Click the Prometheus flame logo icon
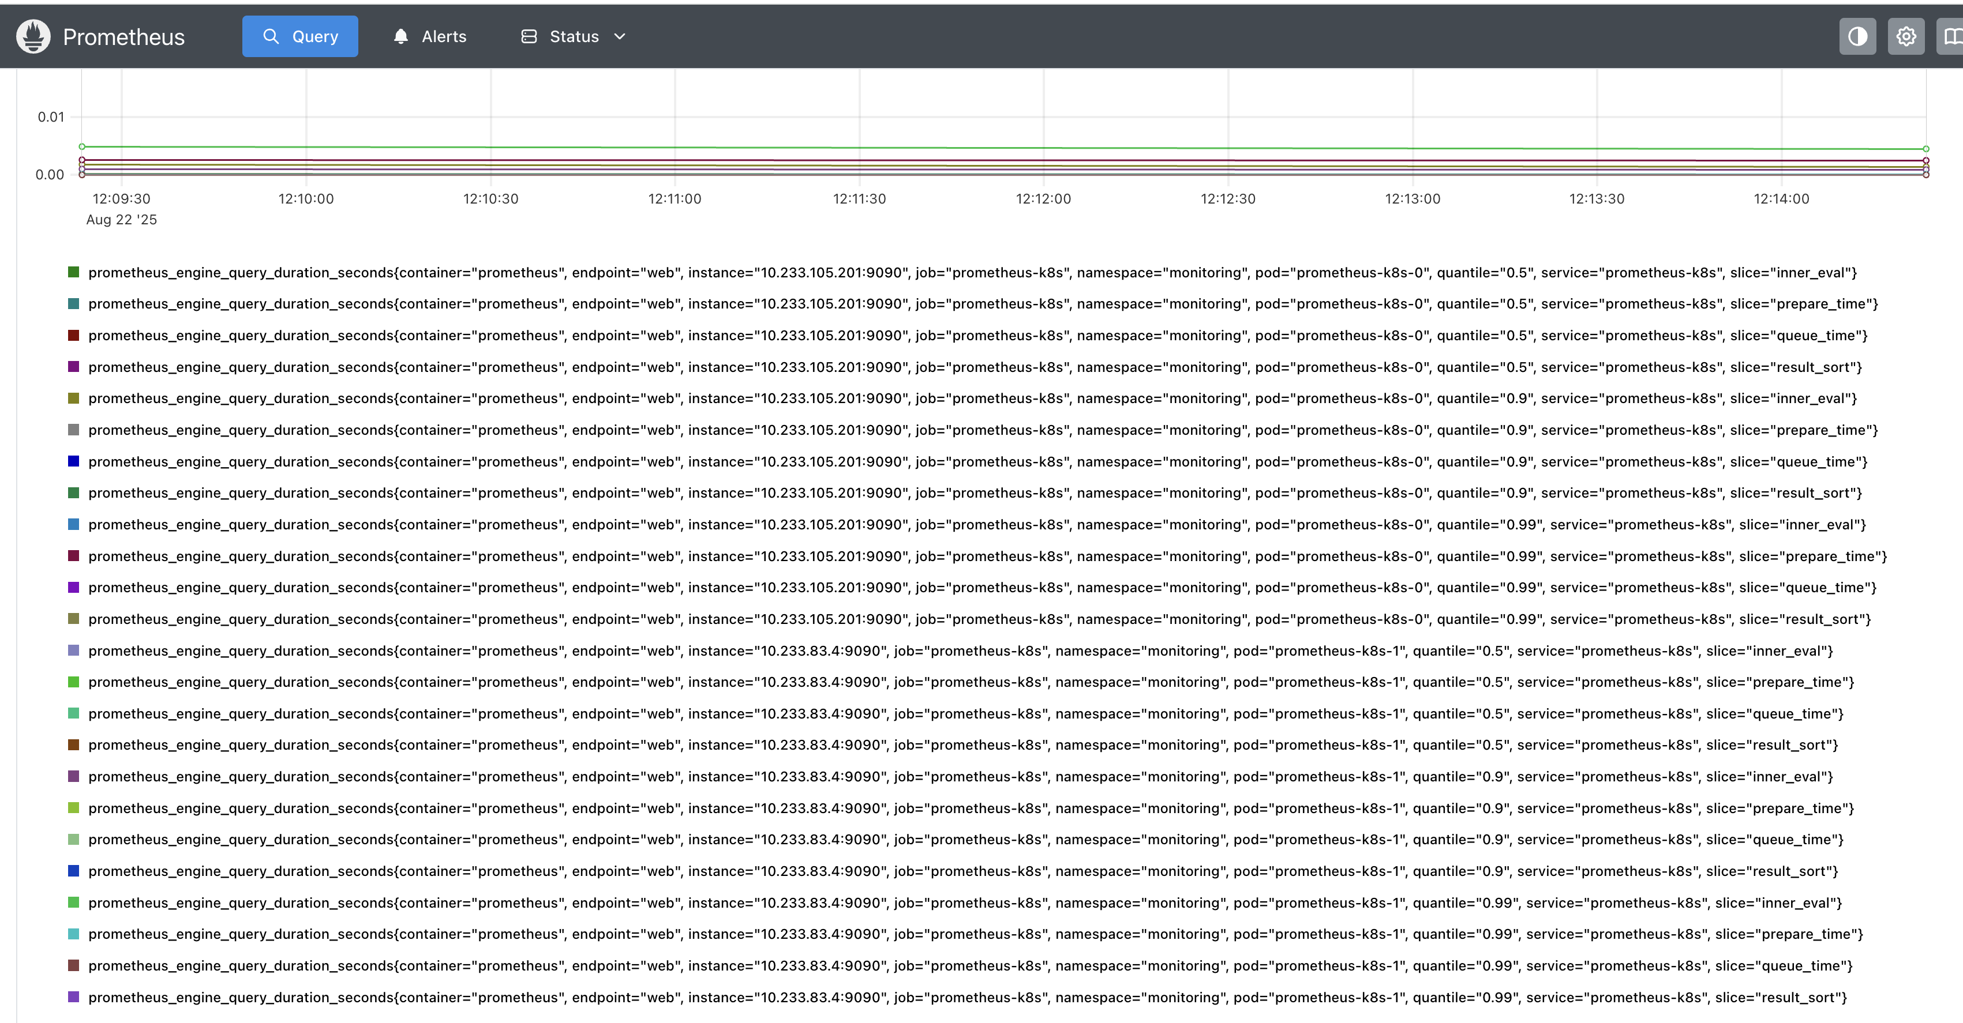 33,36
